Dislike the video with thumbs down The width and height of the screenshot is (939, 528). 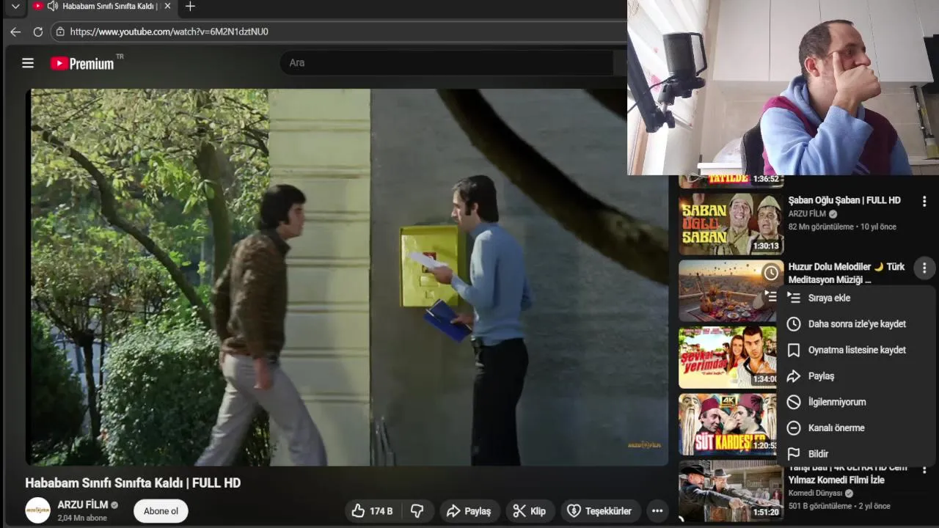417,511
